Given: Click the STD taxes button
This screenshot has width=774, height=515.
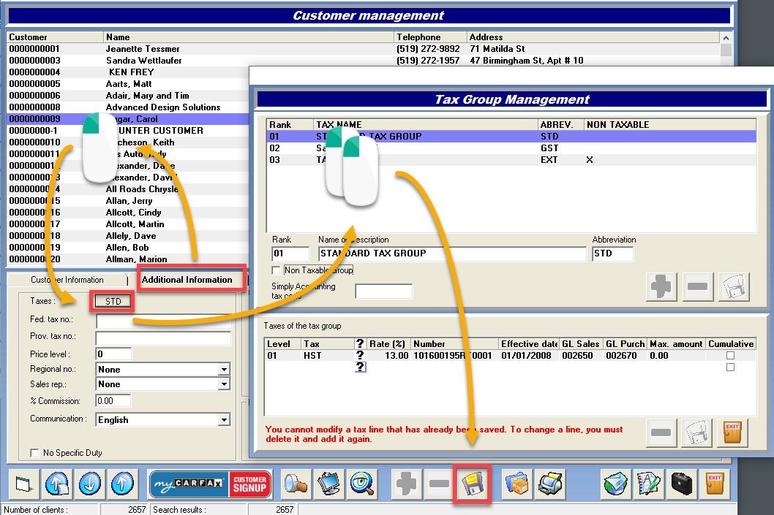Looking at the screenshot, I should (113, 301).
